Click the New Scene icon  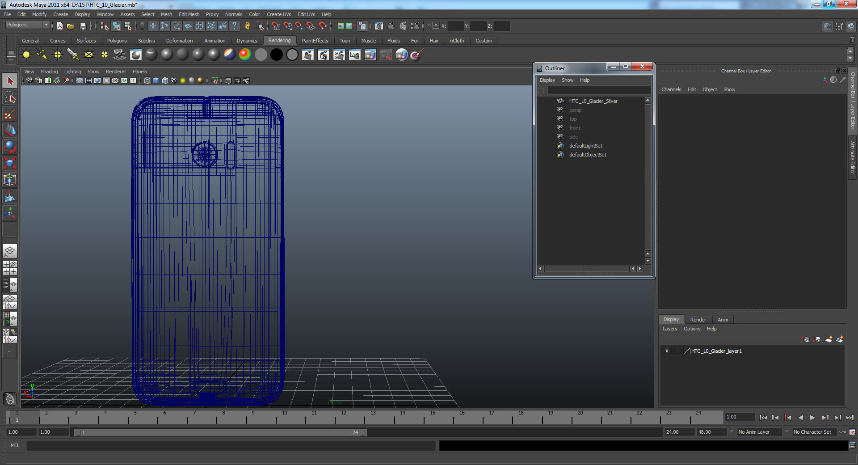59,26
